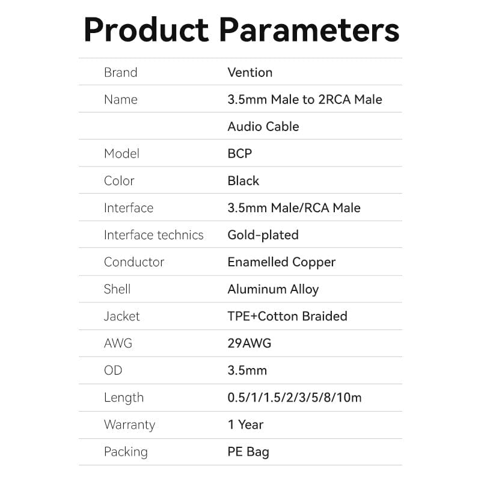The width and height of the screenshot is (481, 481).
Task: Select the Black color value
Action: pos(243,180)
